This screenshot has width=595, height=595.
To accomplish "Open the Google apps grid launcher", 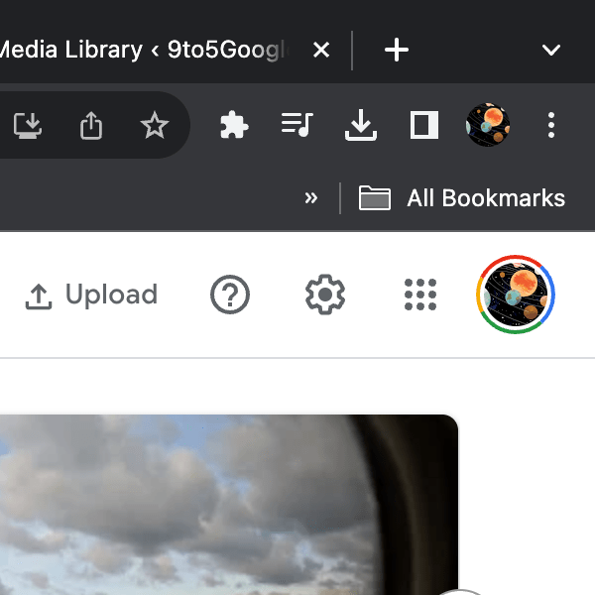I will coord(420,296).
